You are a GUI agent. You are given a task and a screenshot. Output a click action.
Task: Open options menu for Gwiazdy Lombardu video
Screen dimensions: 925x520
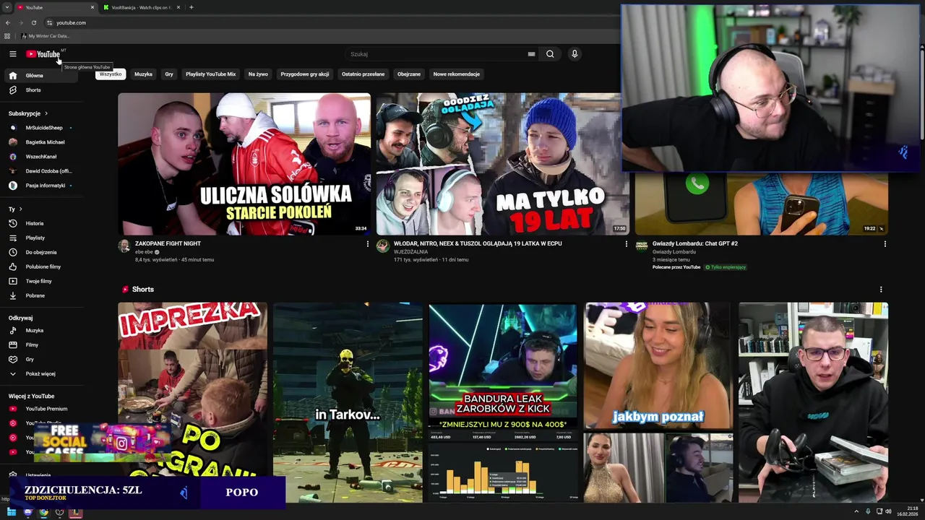pos(885,244)
